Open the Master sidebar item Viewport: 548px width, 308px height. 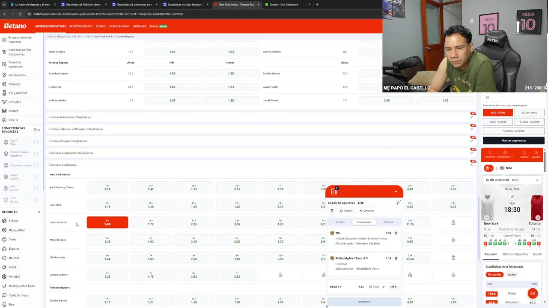[13, 111]
